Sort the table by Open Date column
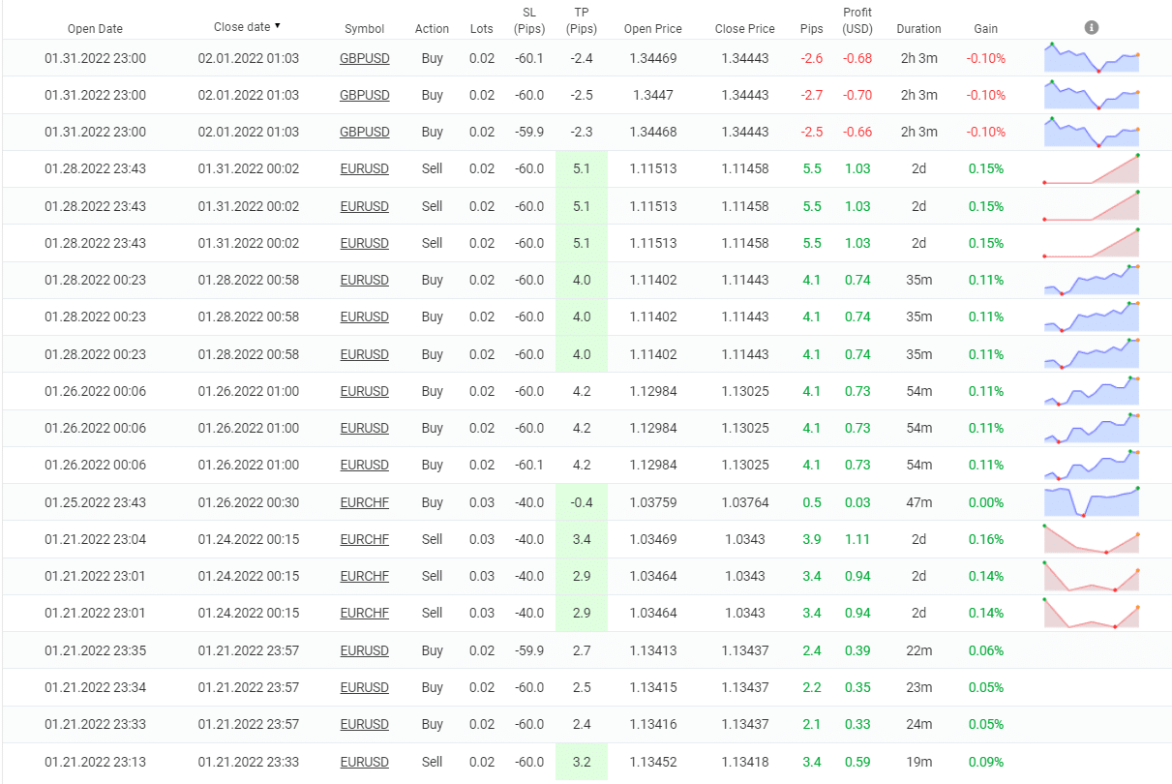 click(95, 29)
